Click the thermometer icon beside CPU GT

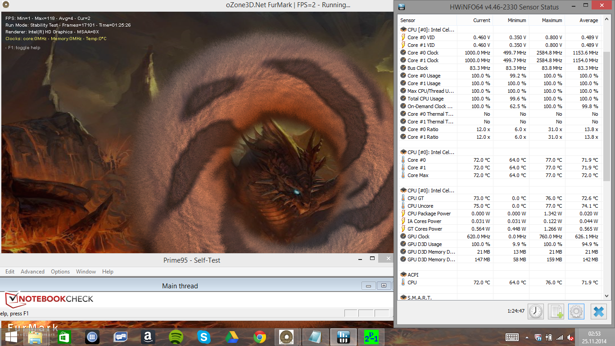[x=403, y=198]
